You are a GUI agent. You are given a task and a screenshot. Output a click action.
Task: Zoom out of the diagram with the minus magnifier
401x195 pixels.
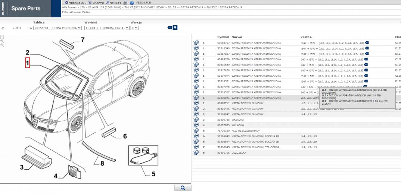[2, 45]
